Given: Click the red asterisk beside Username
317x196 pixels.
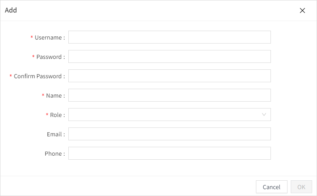Looking at the screenshot, I should coord(32,38).
